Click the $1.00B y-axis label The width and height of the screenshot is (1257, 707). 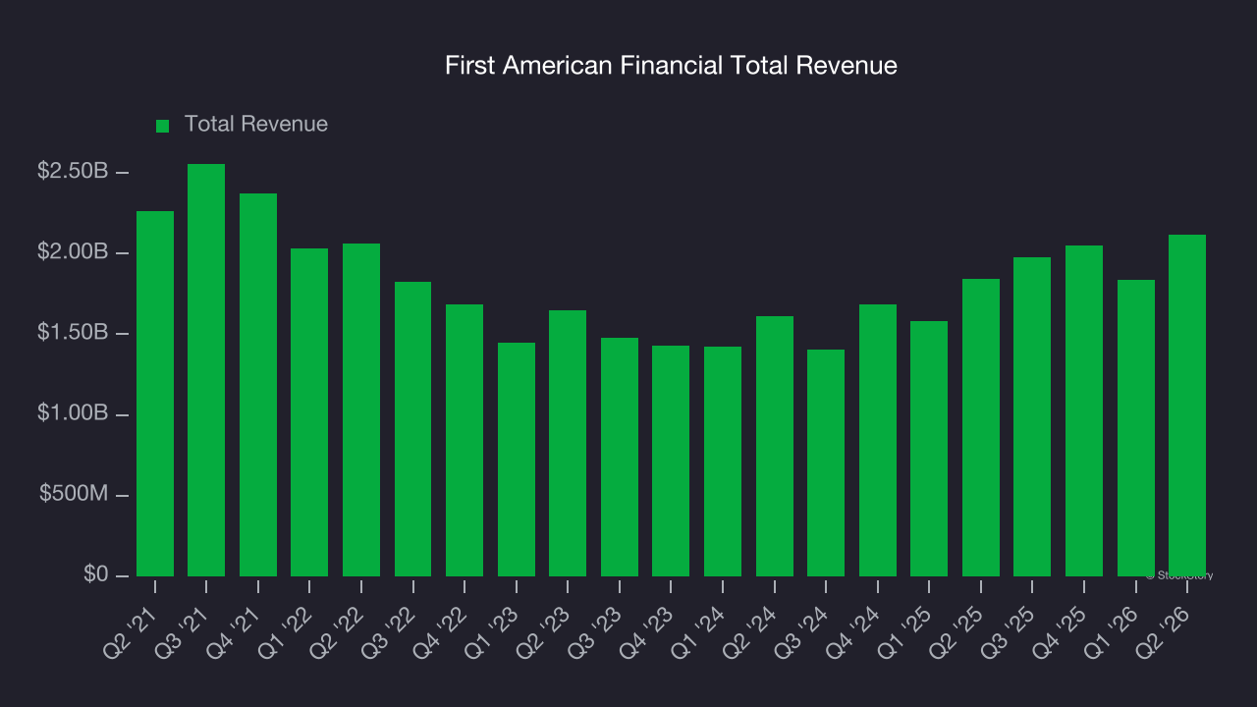coord(73,413)
